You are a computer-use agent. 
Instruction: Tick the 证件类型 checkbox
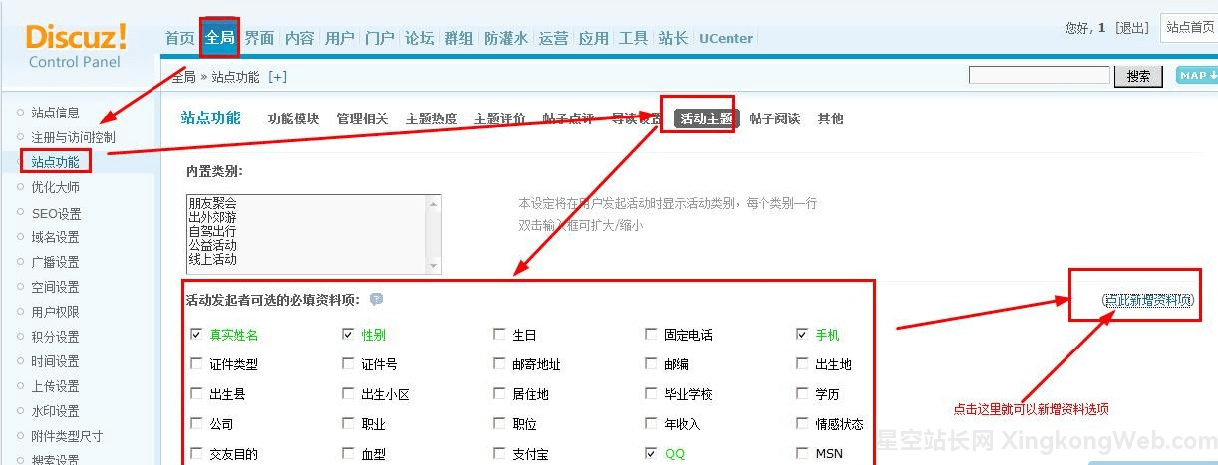(x=196, y=364)
